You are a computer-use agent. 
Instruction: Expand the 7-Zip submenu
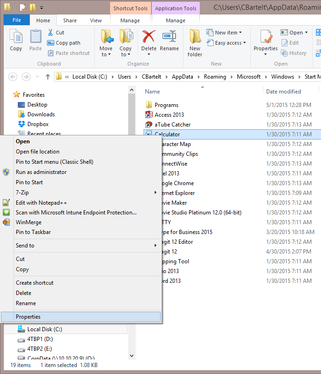(156, 192)
